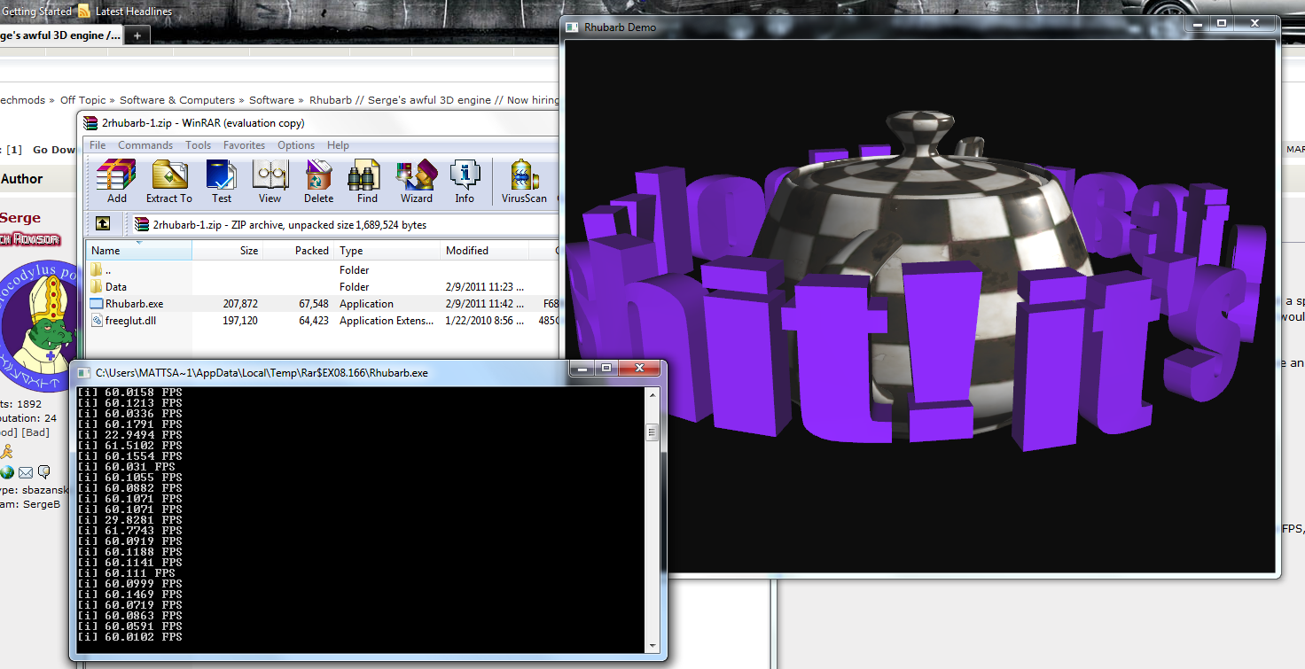
Task: Open the Help menu in WinRAR
Action: pos(338,145)
